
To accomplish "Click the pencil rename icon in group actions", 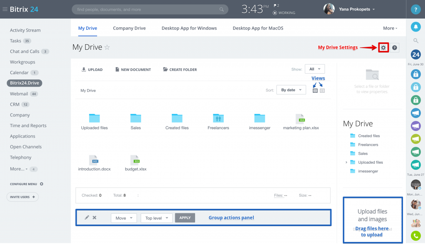I will [x=87, y=217].
